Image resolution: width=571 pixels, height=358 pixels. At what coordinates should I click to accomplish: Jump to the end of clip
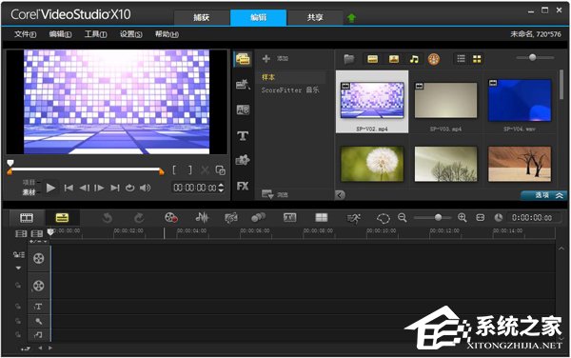coord(115,188)
